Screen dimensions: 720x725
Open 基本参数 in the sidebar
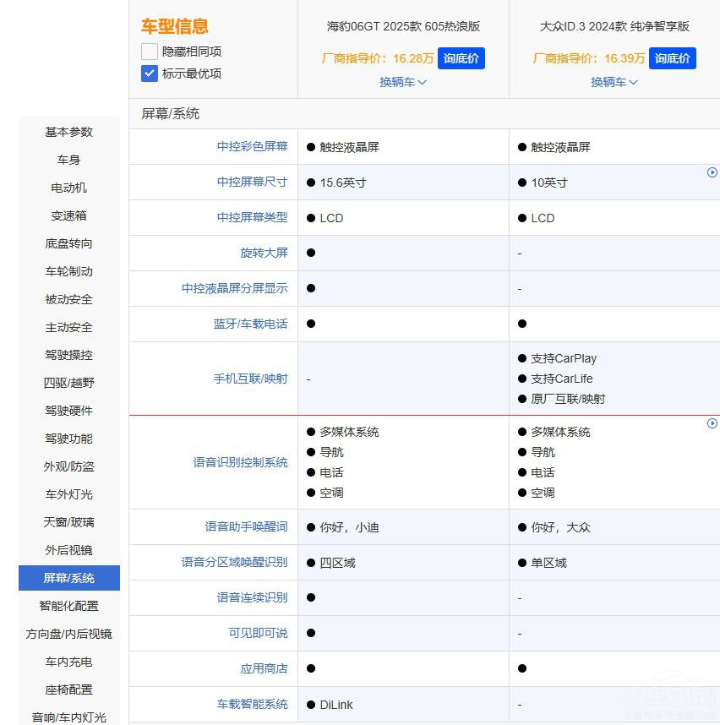(69, 132)
